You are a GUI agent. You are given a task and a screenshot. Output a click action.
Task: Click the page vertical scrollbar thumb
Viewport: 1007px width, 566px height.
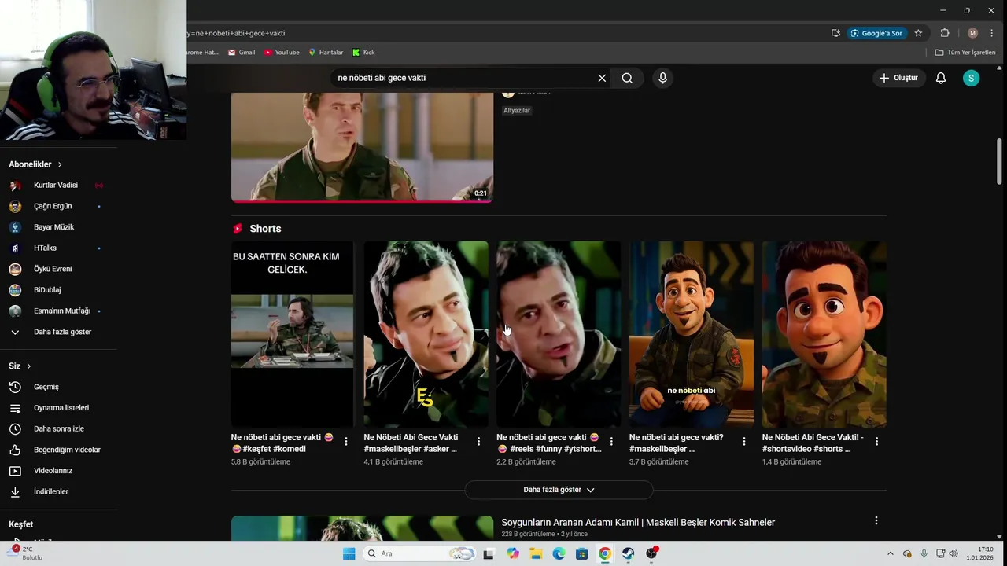(1000, 161)
